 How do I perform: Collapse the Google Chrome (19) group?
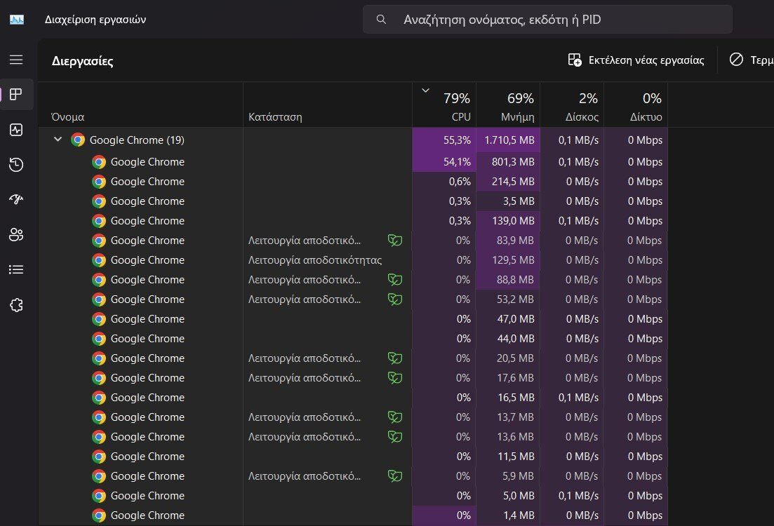[58, 140]
